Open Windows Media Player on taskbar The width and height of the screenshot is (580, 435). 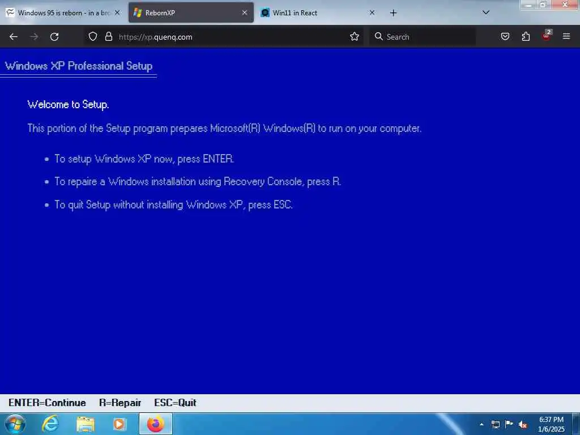pos(120,424)
